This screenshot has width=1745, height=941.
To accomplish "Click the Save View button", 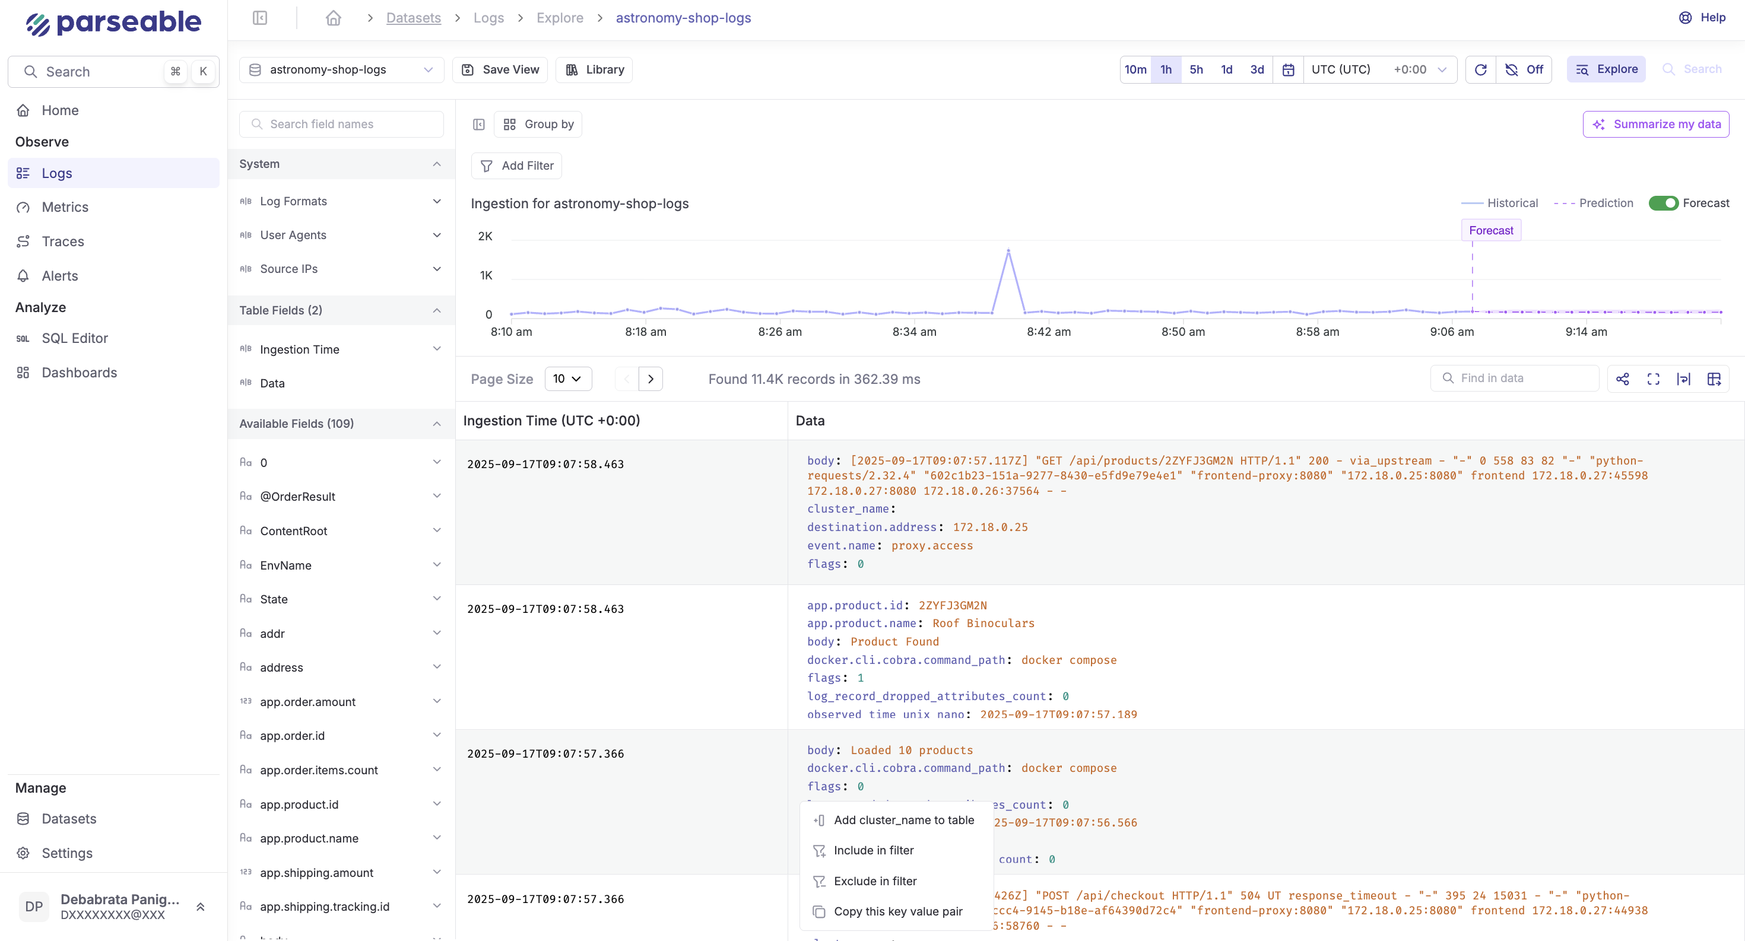I will click(500, 70).
